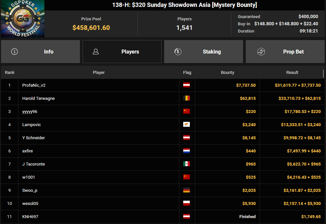This screenshot has height=224, width=326.
Task: Select player yyyyy96
Action: click(x=30, y=112)
